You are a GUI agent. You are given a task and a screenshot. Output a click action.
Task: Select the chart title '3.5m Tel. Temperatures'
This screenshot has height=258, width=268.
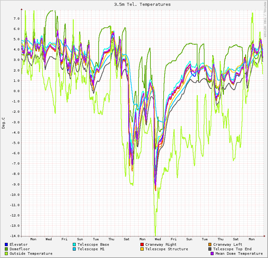(x=142, y=5)
